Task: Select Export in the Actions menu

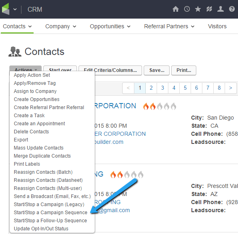Action: click(x=21, y=140)
